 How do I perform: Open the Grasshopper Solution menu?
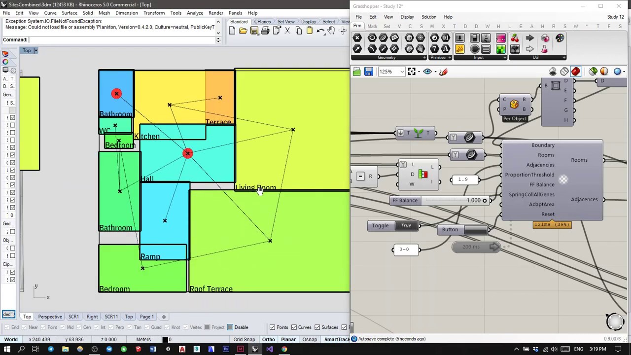coord(428,17)
